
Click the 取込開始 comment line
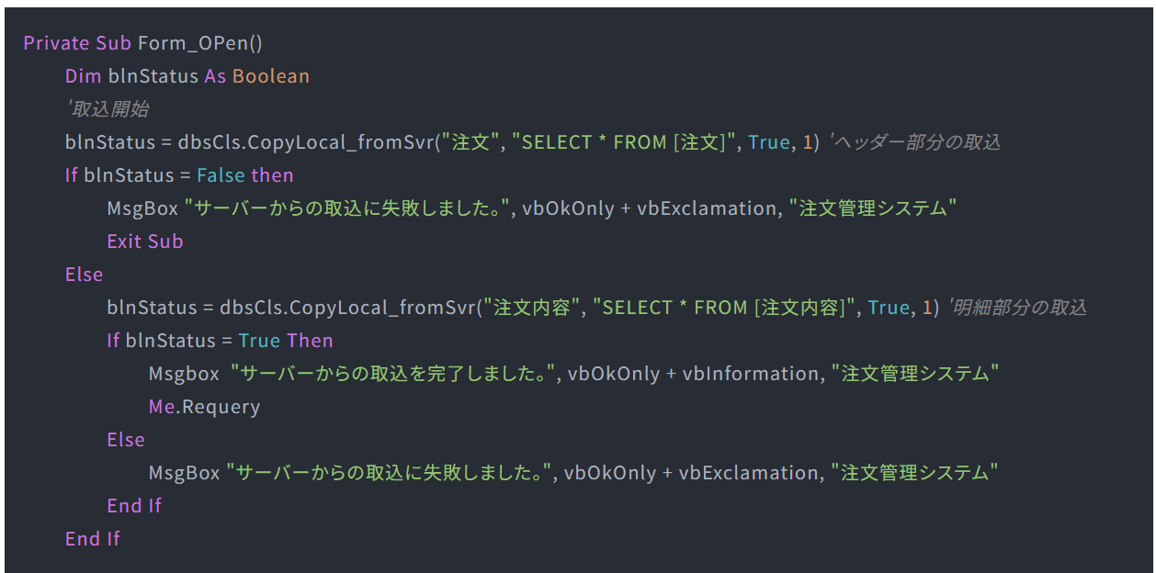(107, 109)
